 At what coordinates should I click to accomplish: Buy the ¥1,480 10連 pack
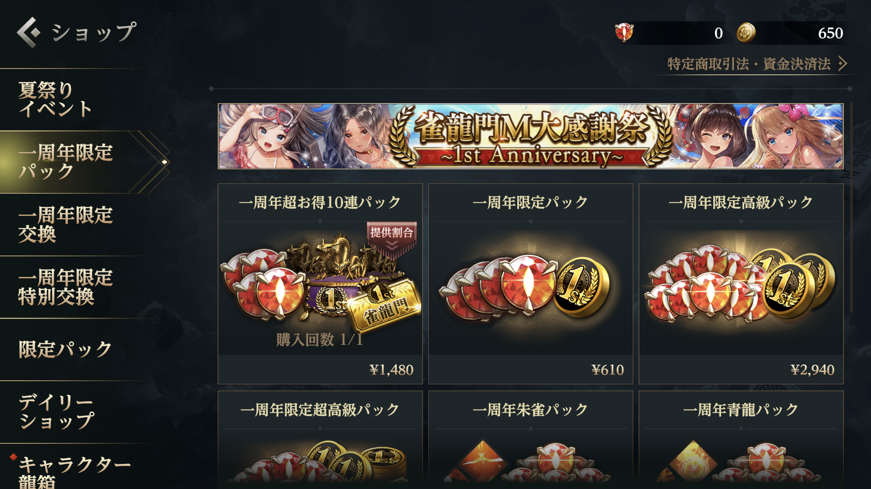coord(320,284)
